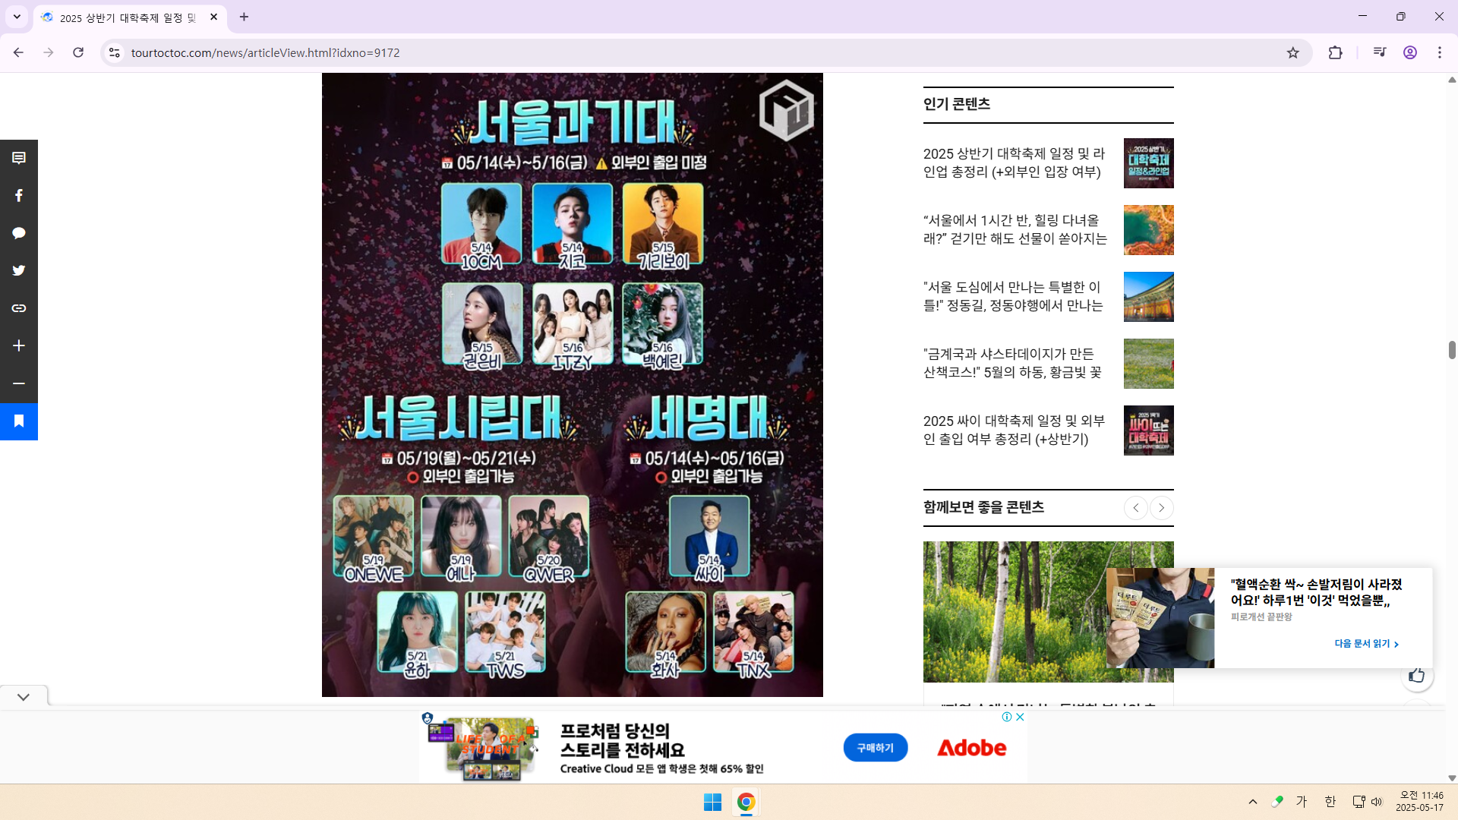Click the 구매하기 button in Adobe ad

point(875,748)
